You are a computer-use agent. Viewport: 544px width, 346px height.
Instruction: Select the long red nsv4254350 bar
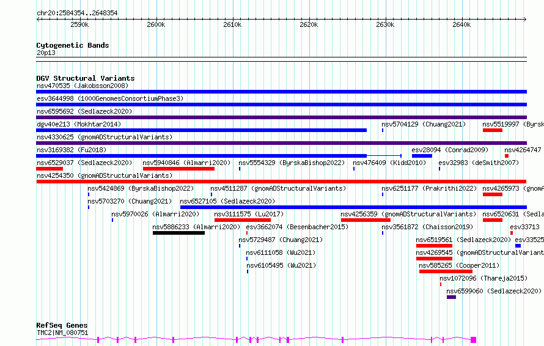(281, 182)
